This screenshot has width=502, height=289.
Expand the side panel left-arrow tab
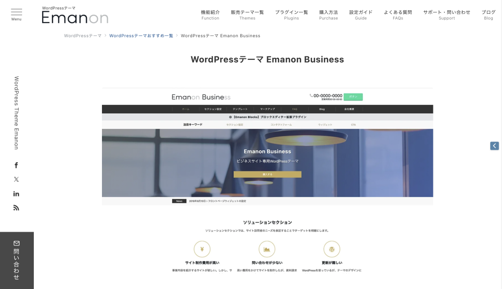coord(494,145)
